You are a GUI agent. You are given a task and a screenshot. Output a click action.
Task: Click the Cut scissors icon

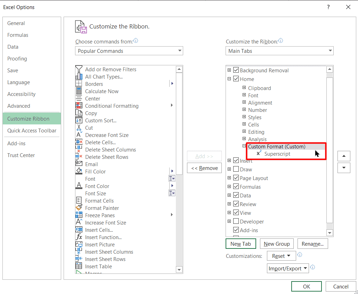click(x=79, y=128)
